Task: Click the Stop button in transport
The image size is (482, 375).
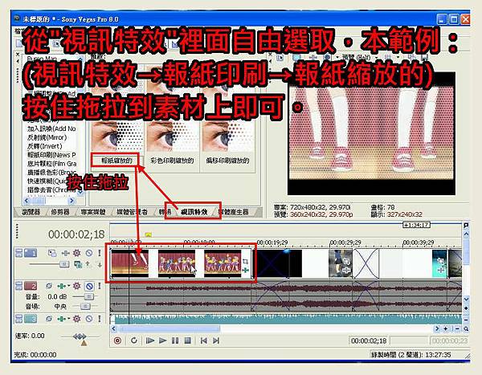Action: tap(187, 340)
